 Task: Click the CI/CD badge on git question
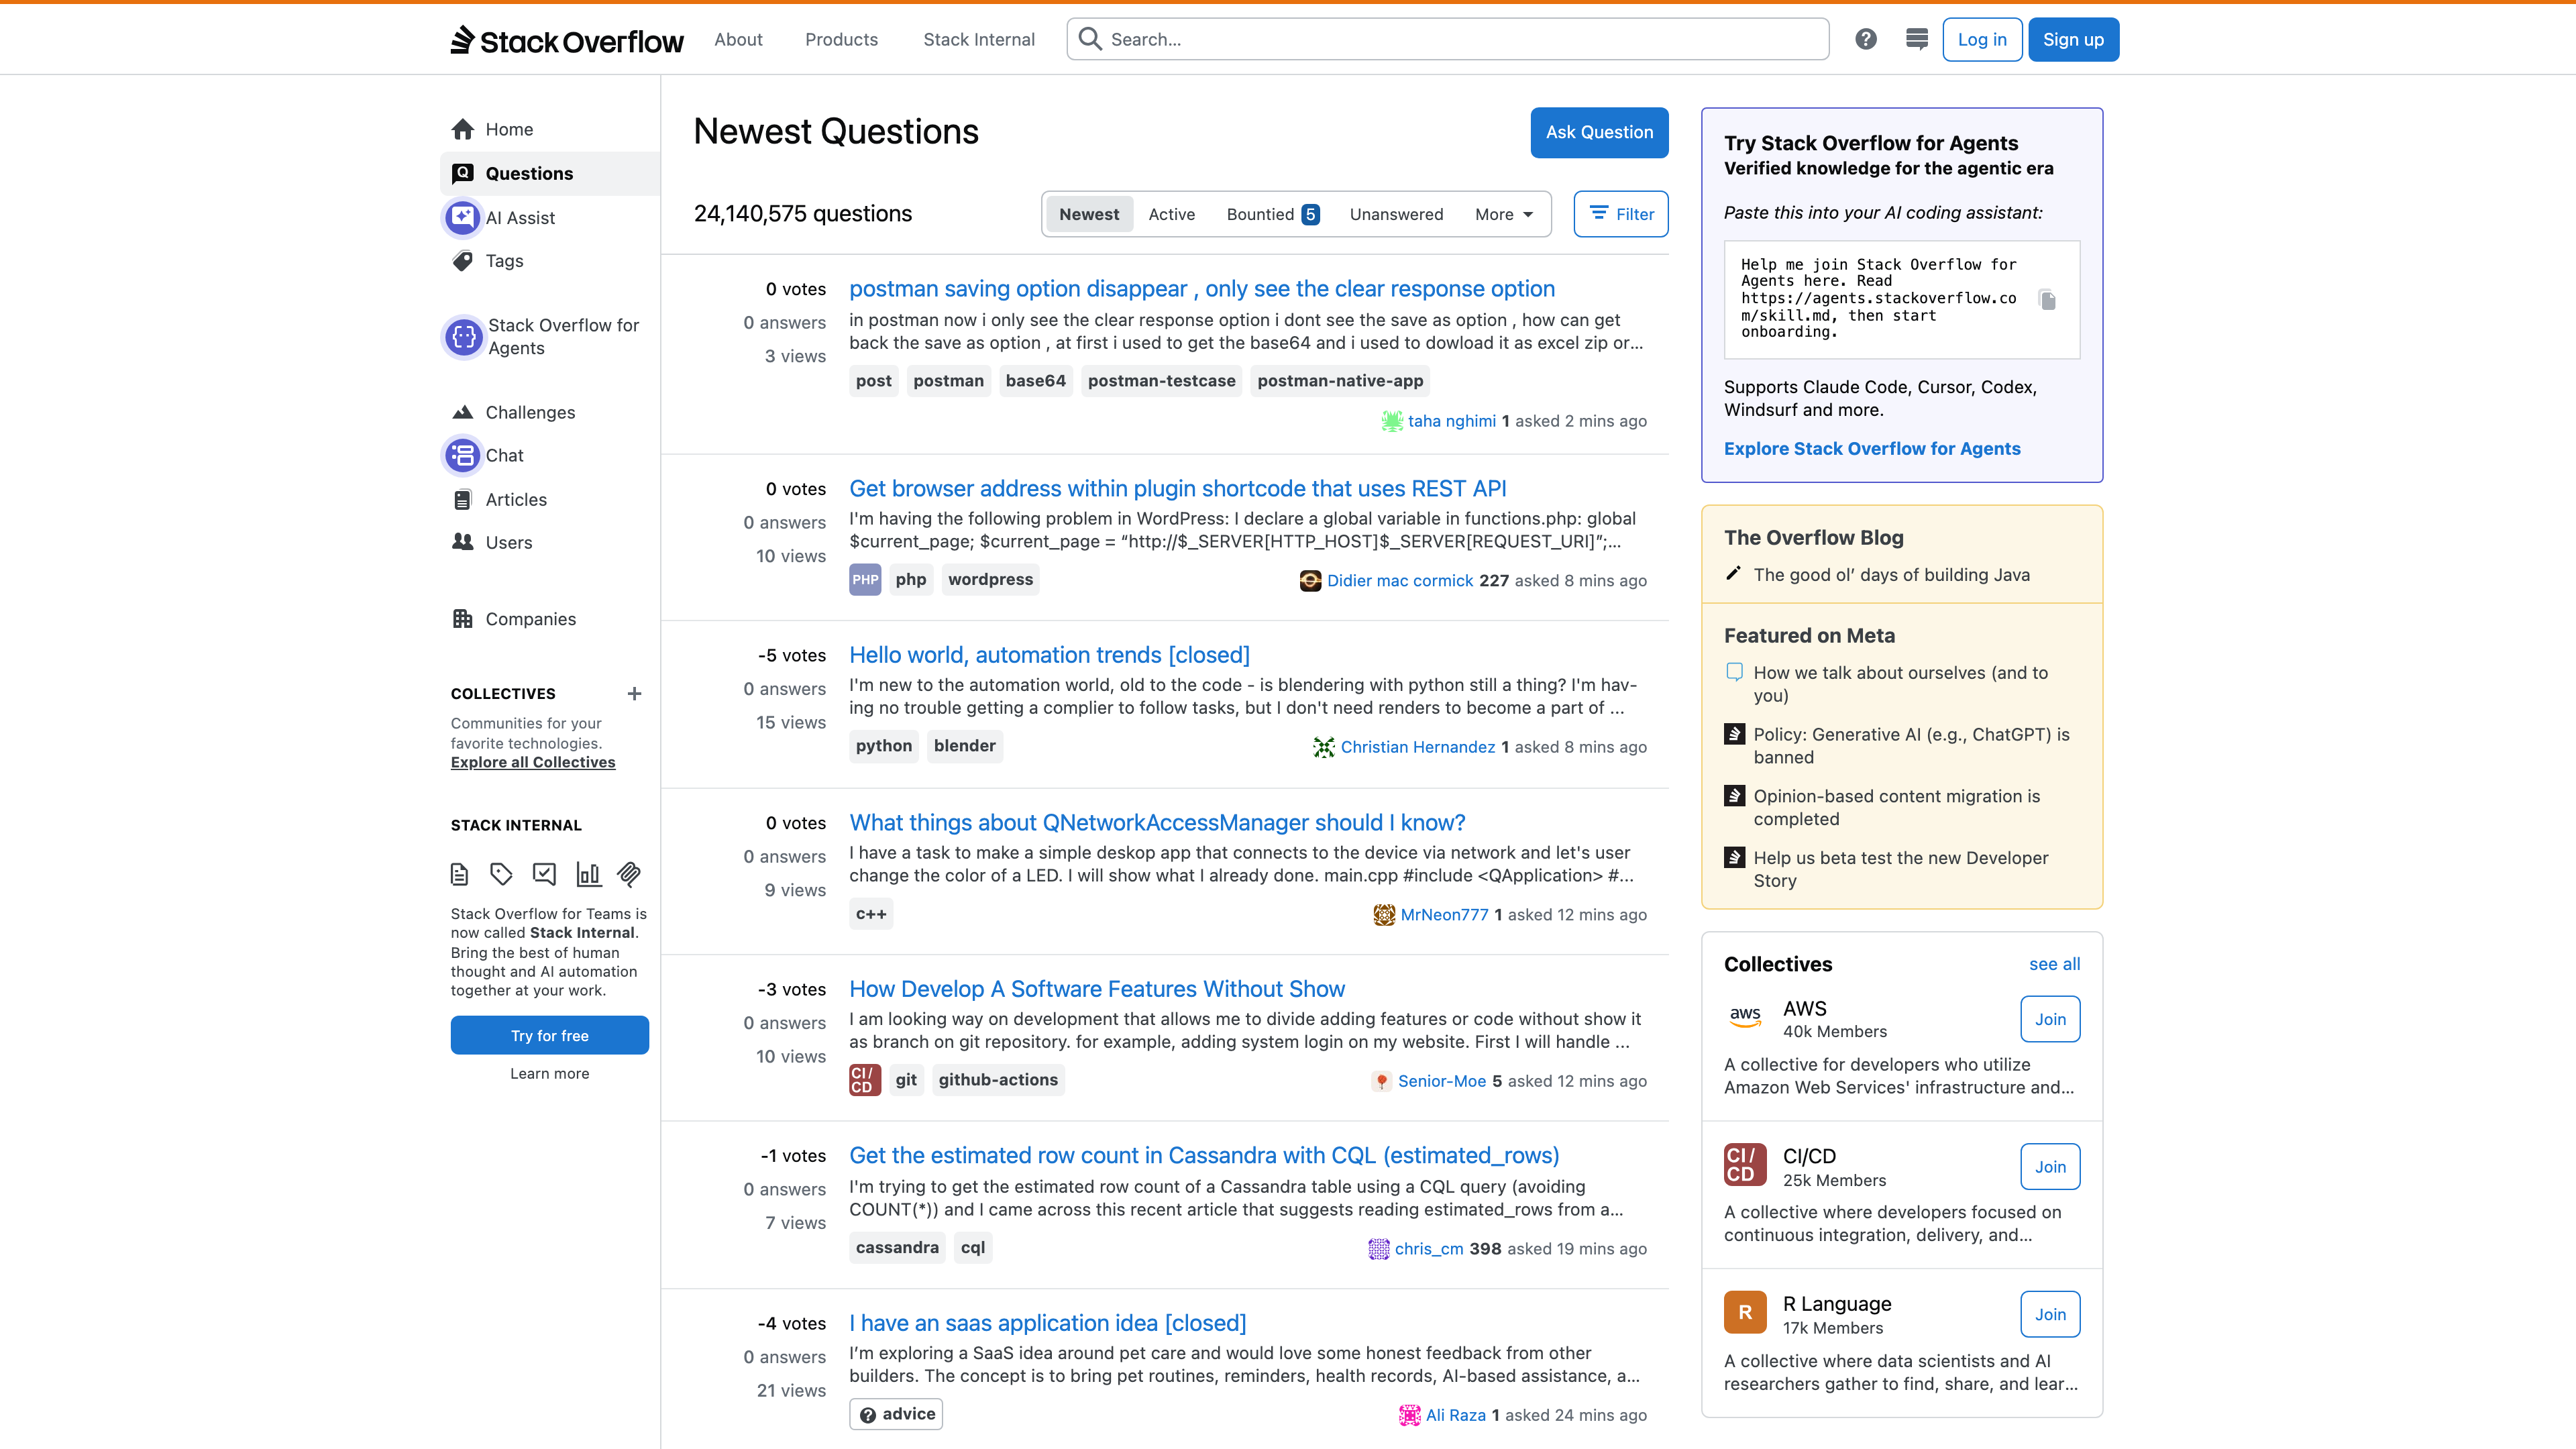click(x=865, y=1080)
